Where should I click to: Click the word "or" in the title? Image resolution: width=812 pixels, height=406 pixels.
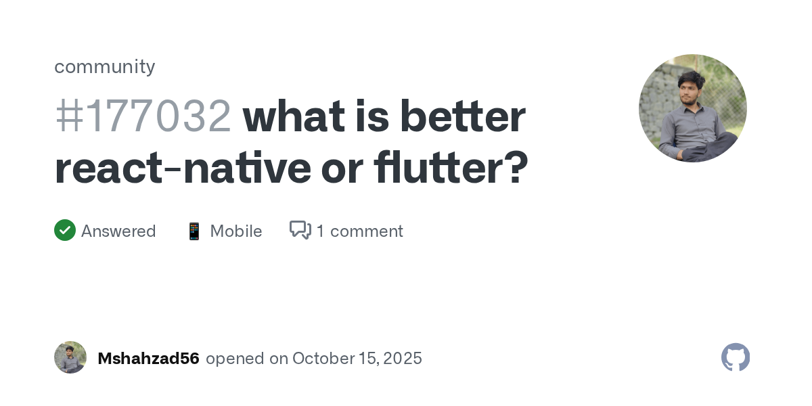(342, 169)
